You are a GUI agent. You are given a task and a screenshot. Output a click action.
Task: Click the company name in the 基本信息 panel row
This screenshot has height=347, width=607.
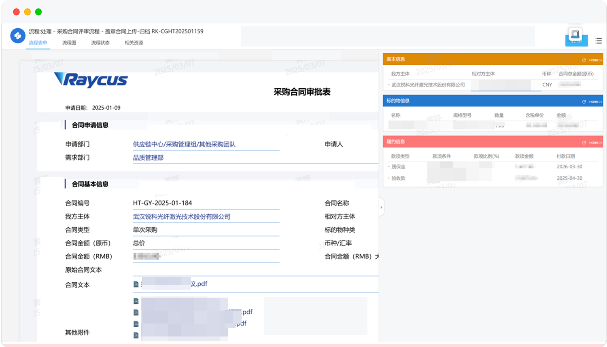[428, 85]
